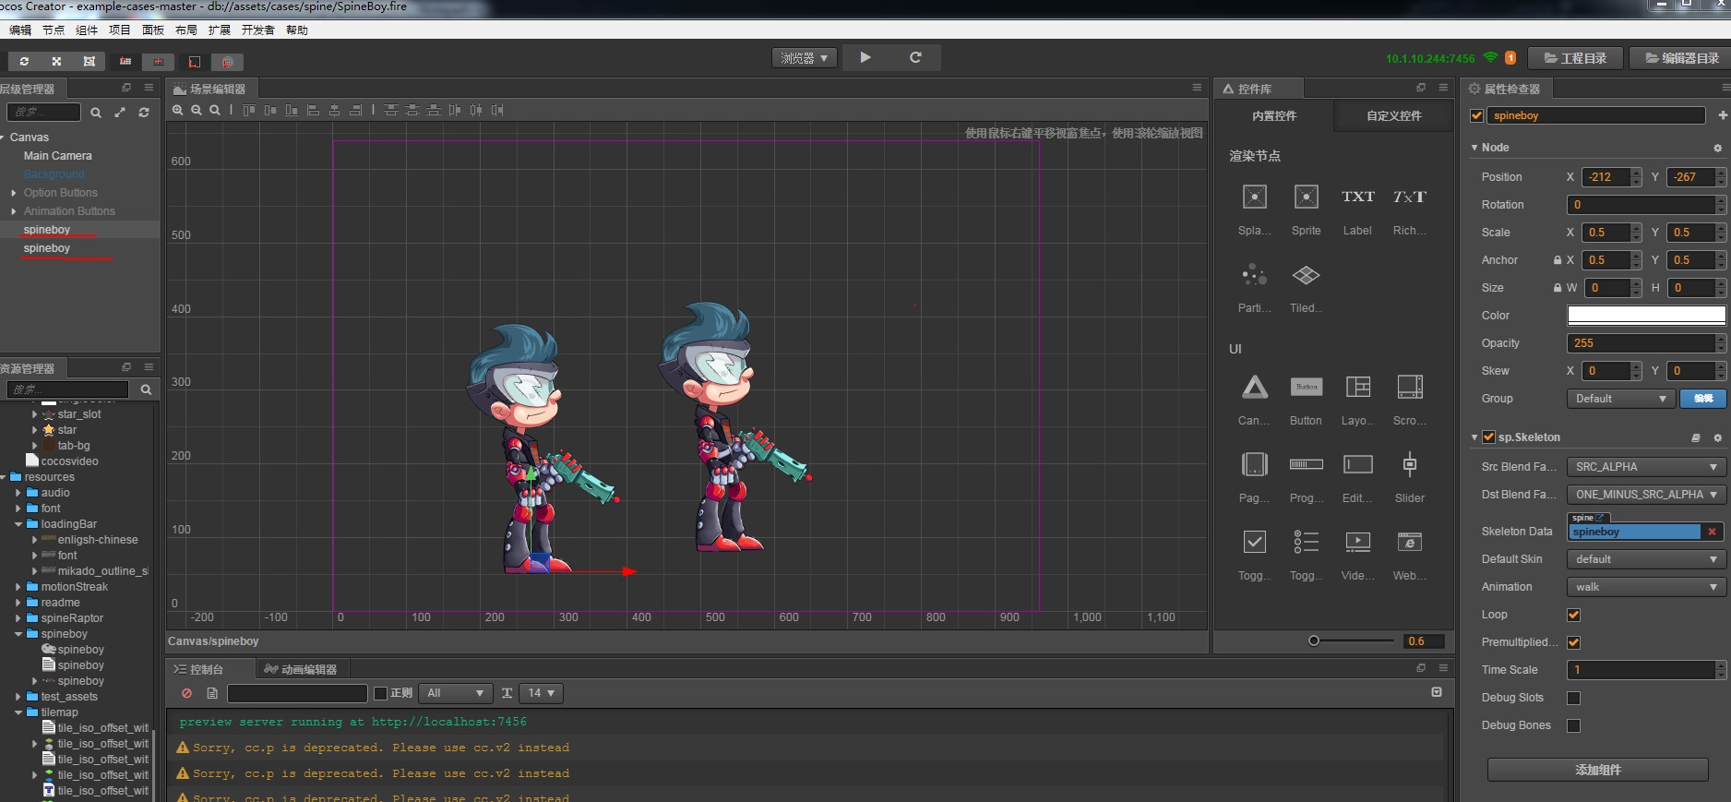Click the 添加组件 button
The width and height of the screenshot is (1731, 802).
[x=1597, y=770]
